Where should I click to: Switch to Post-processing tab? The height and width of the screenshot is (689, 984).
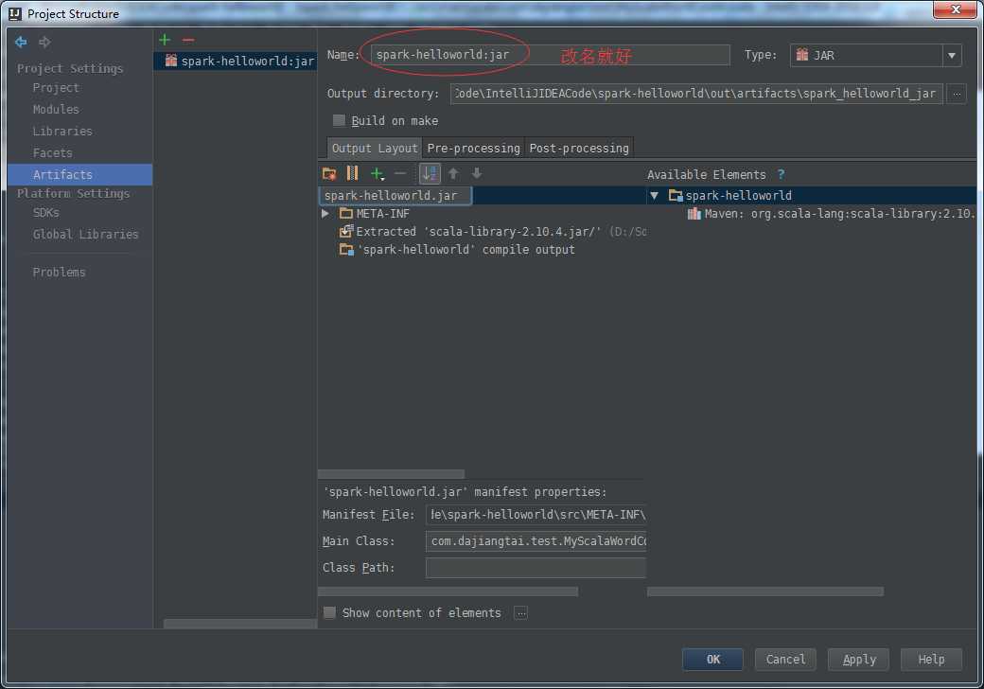pyautogui.click(x=579, y=148)
